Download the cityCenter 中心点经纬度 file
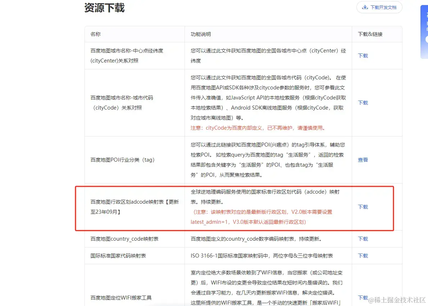 [x=363, y=56]
